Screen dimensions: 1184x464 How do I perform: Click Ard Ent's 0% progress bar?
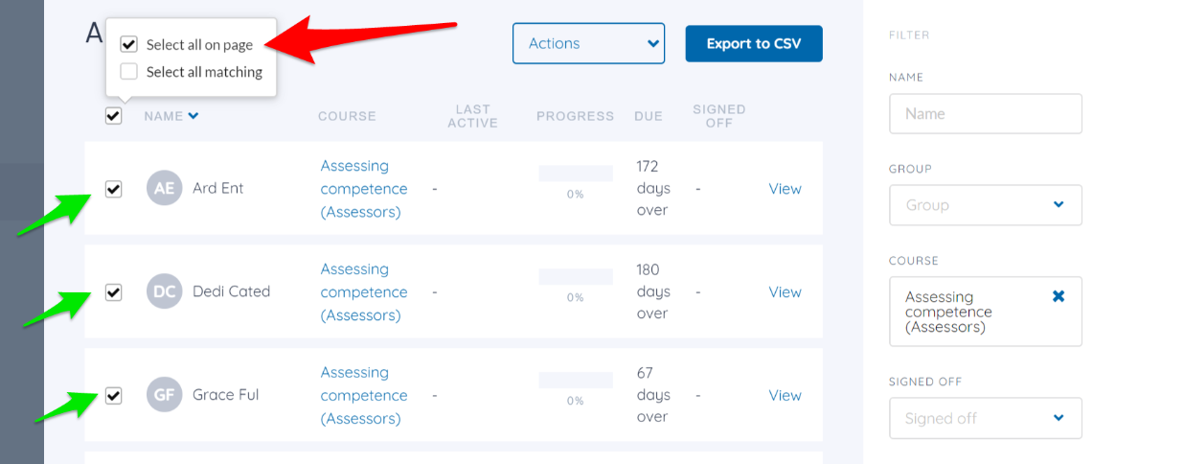(575, 174)
